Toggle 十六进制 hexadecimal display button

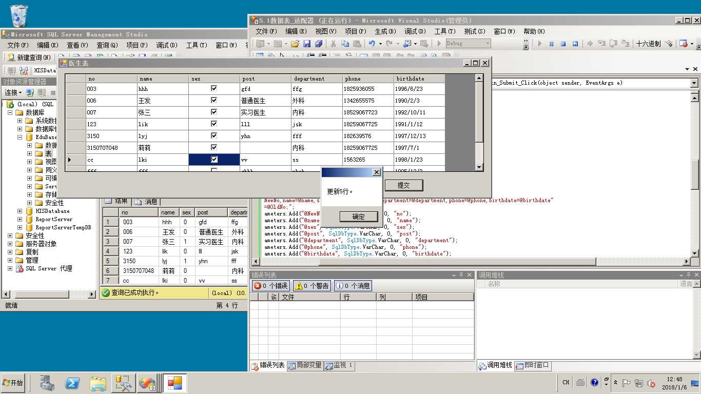point(648,44)
